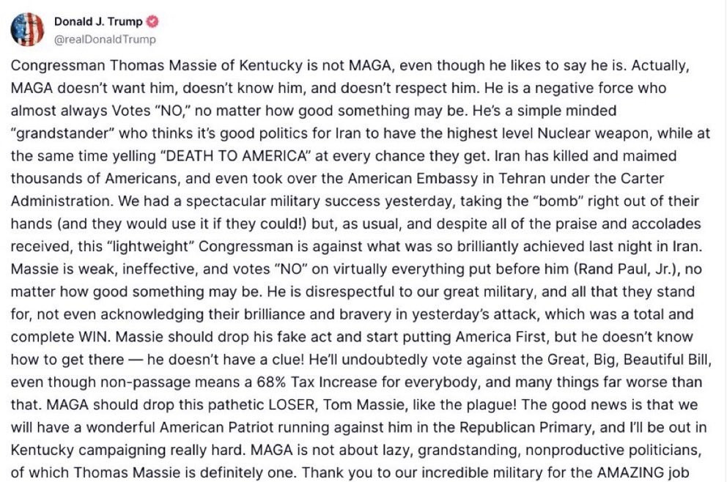Click the words "Congressman Thomas Massie" in first line
The width and height of the screenshot is (727, 482).
[114, 65]
